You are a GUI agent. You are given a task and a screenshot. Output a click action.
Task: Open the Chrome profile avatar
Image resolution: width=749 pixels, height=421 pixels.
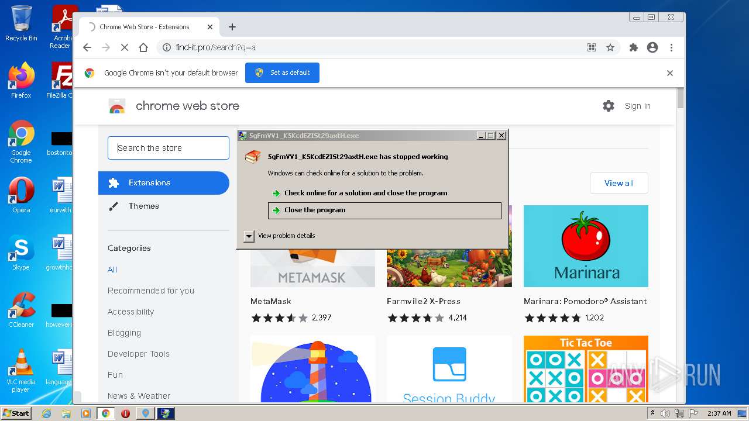pos(652,47)
